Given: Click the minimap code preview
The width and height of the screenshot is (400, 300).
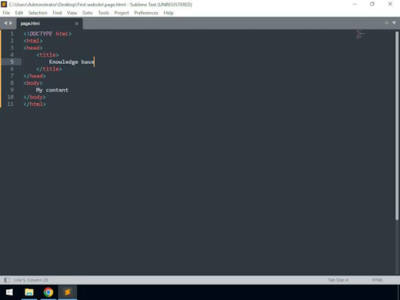Looking at the screenshot, I should [x=361, y=34].
